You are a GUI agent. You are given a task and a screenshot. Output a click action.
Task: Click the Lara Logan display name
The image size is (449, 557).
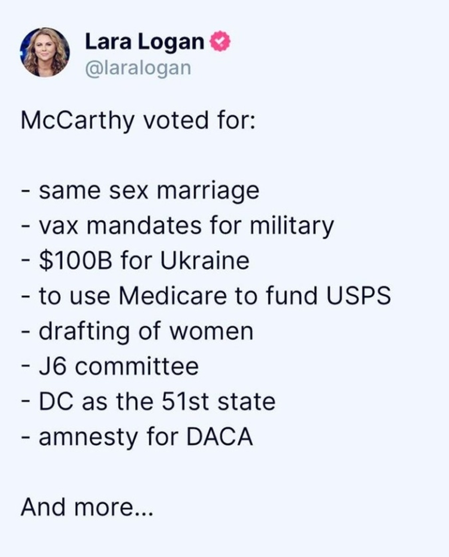coord(144,43)
